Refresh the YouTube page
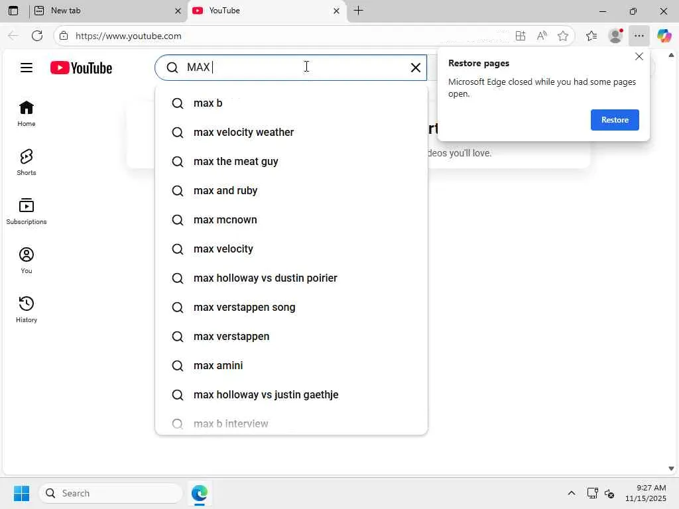The height and width of the screenshot is (509, 679). [x=37, y=36]
